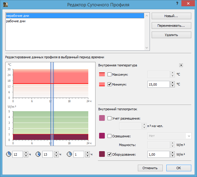The width and height of the screenshot is (197, 177).
Task: Click the end hour field 13
Action: click(47, 154)
